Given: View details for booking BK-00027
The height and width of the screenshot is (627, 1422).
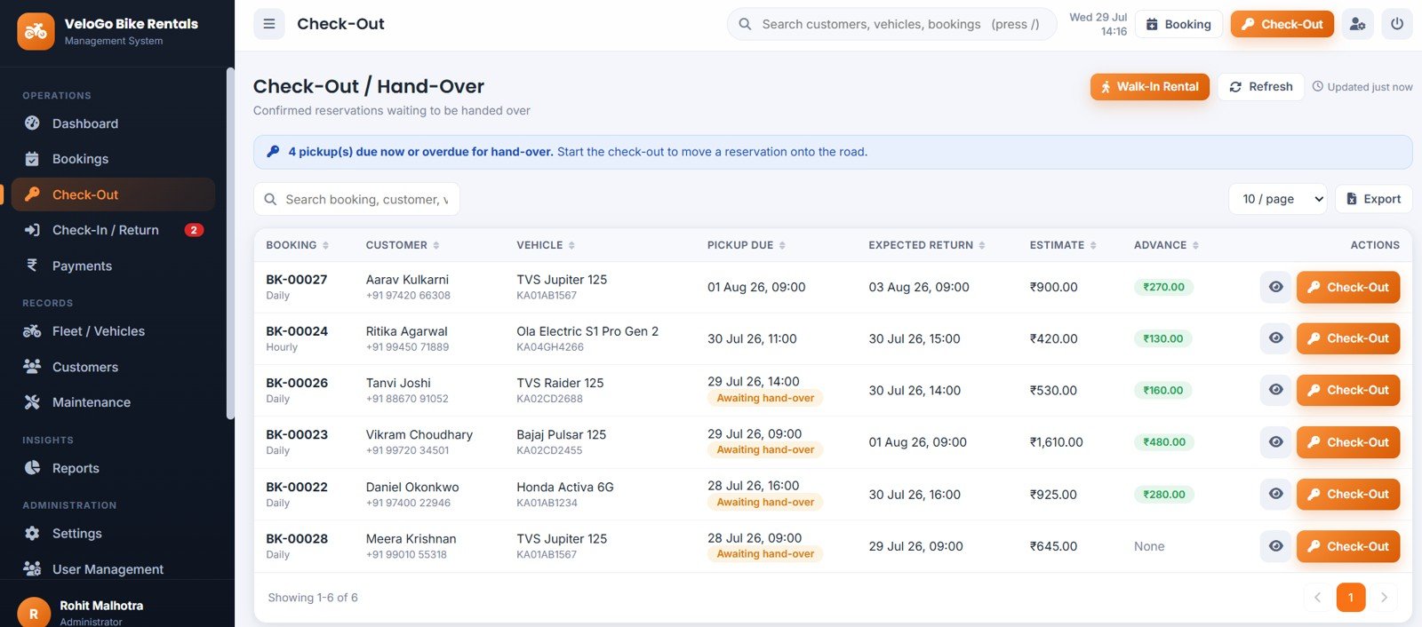Looking at the screenshot, I should [1275, 287].
